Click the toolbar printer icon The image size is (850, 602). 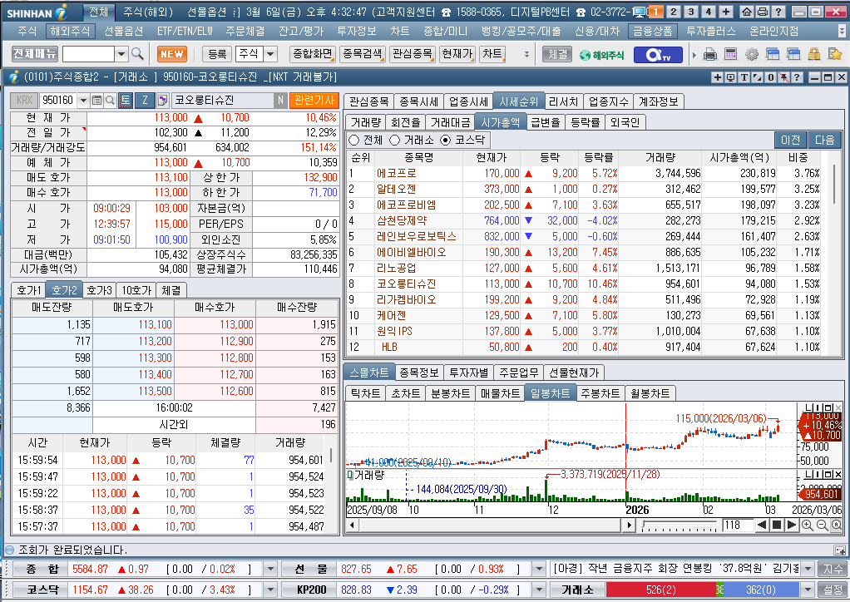coord(709,54)
